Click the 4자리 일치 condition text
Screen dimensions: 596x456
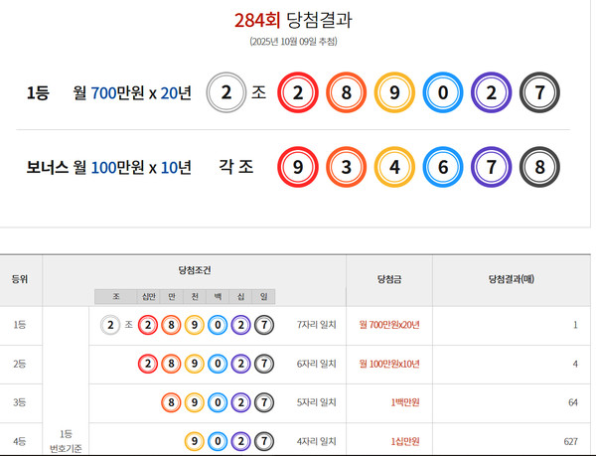pyautogui.click(x=317, y=441)
